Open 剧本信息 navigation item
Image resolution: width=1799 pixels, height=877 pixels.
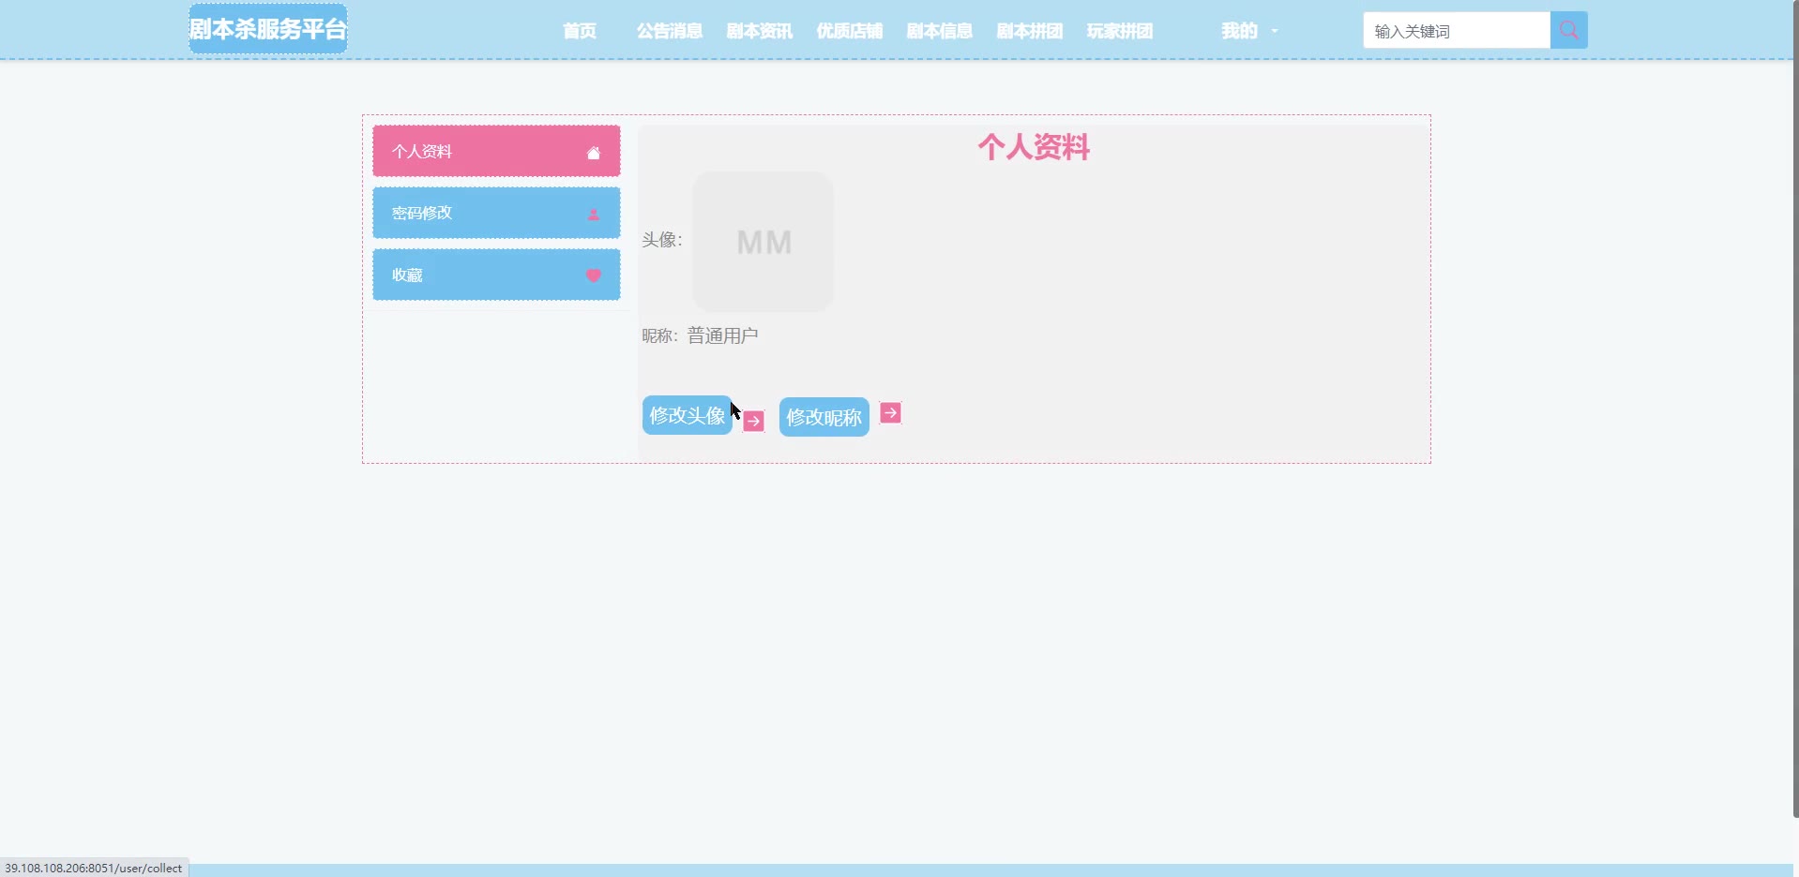tap(940, 31)
